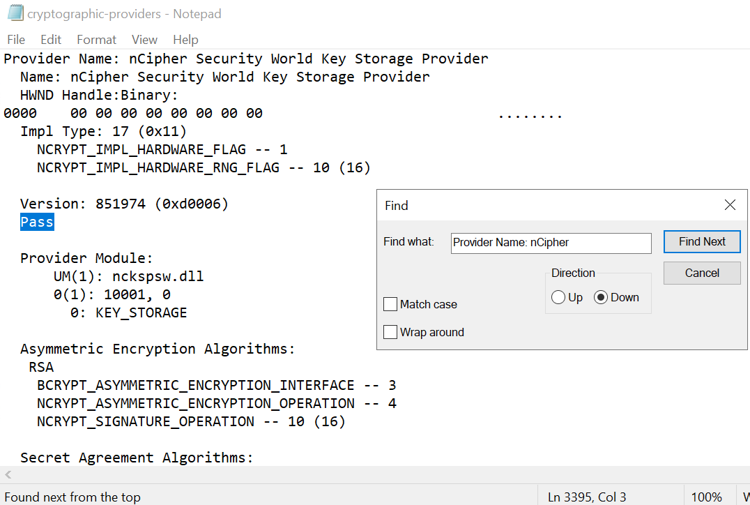
Task: Open the Format menu
Action: tap(96, 39)
